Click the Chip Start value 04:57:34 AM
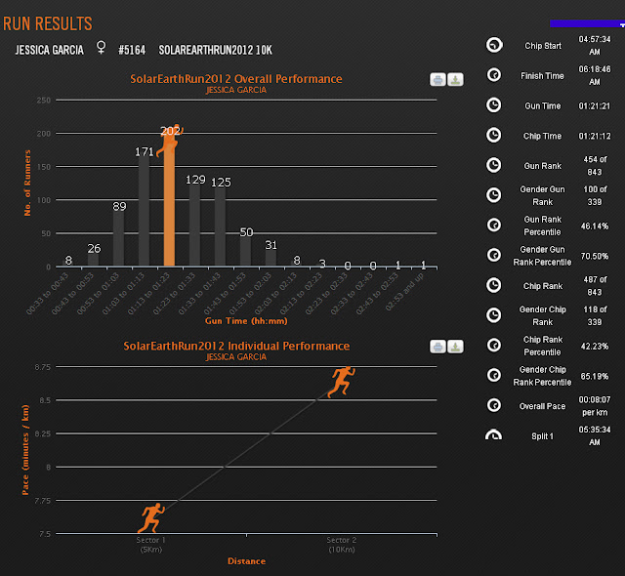Screen dimensions: 625x576 click(595, 46)
